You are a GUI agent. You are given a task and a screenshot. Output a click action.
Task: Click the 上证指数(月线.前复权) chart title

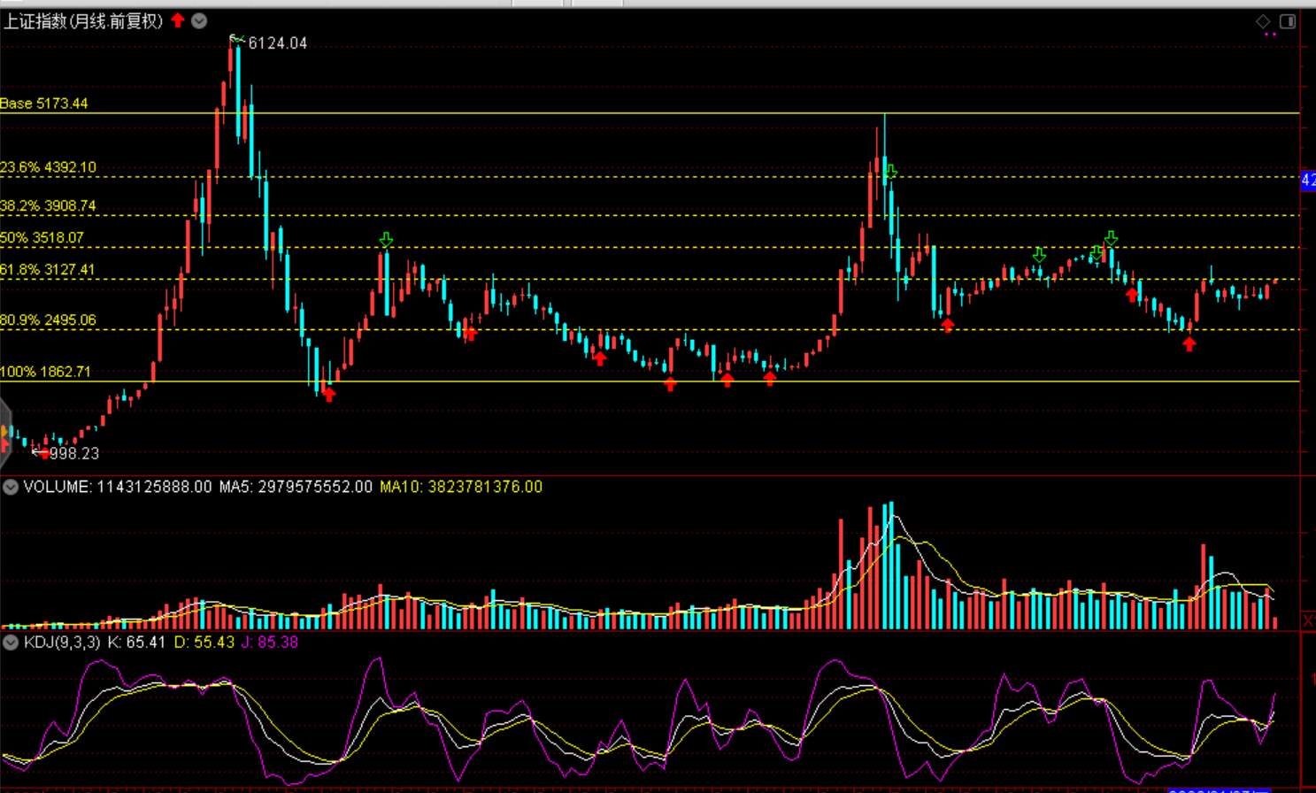pyautogui.click(x=83, y=21)
